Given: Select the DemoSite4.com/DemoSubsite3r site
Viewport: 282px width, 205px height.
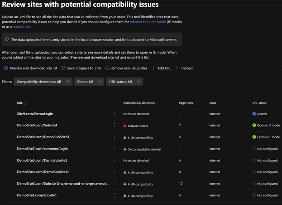Looking at the screenshot, I should pos(43,172).
